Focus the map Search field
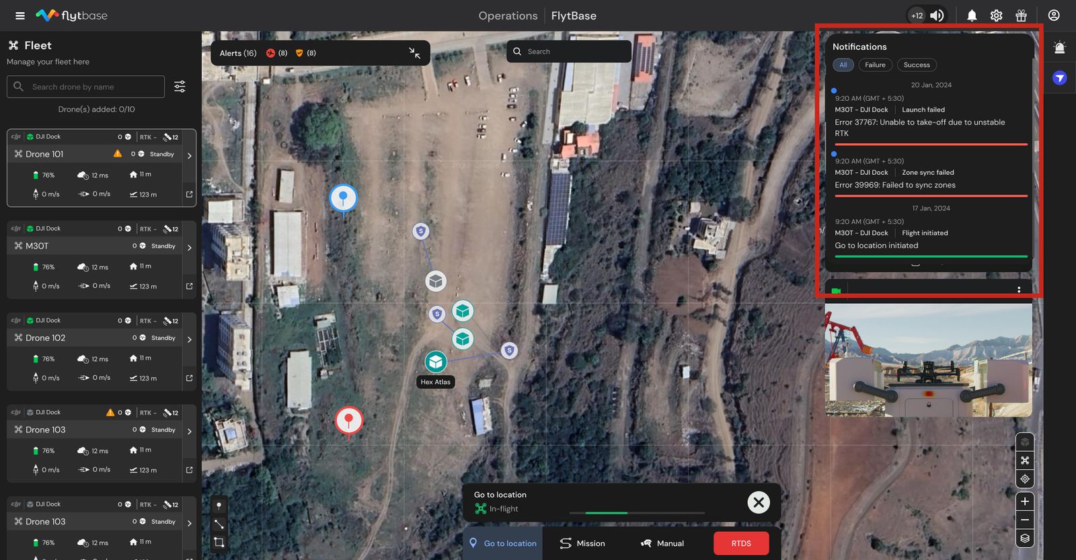The image size is (1076, 560). [569, 52]
